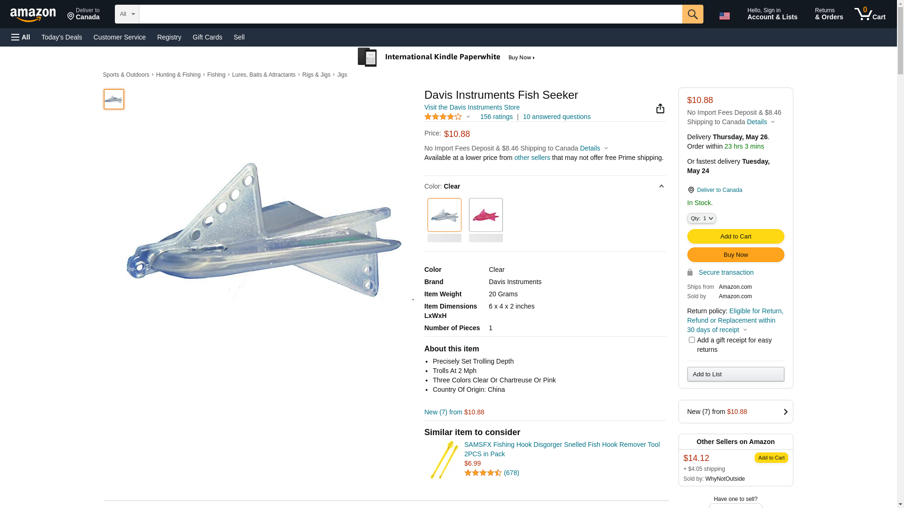Screen dimensions: 904x508
Task: Click the yellow Add to Cart button
Action: pyautogui.click(x=735, y=237)
